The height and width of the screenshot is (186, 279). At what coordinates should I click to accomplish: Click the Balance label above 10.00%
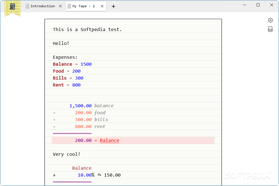point(82,168)
